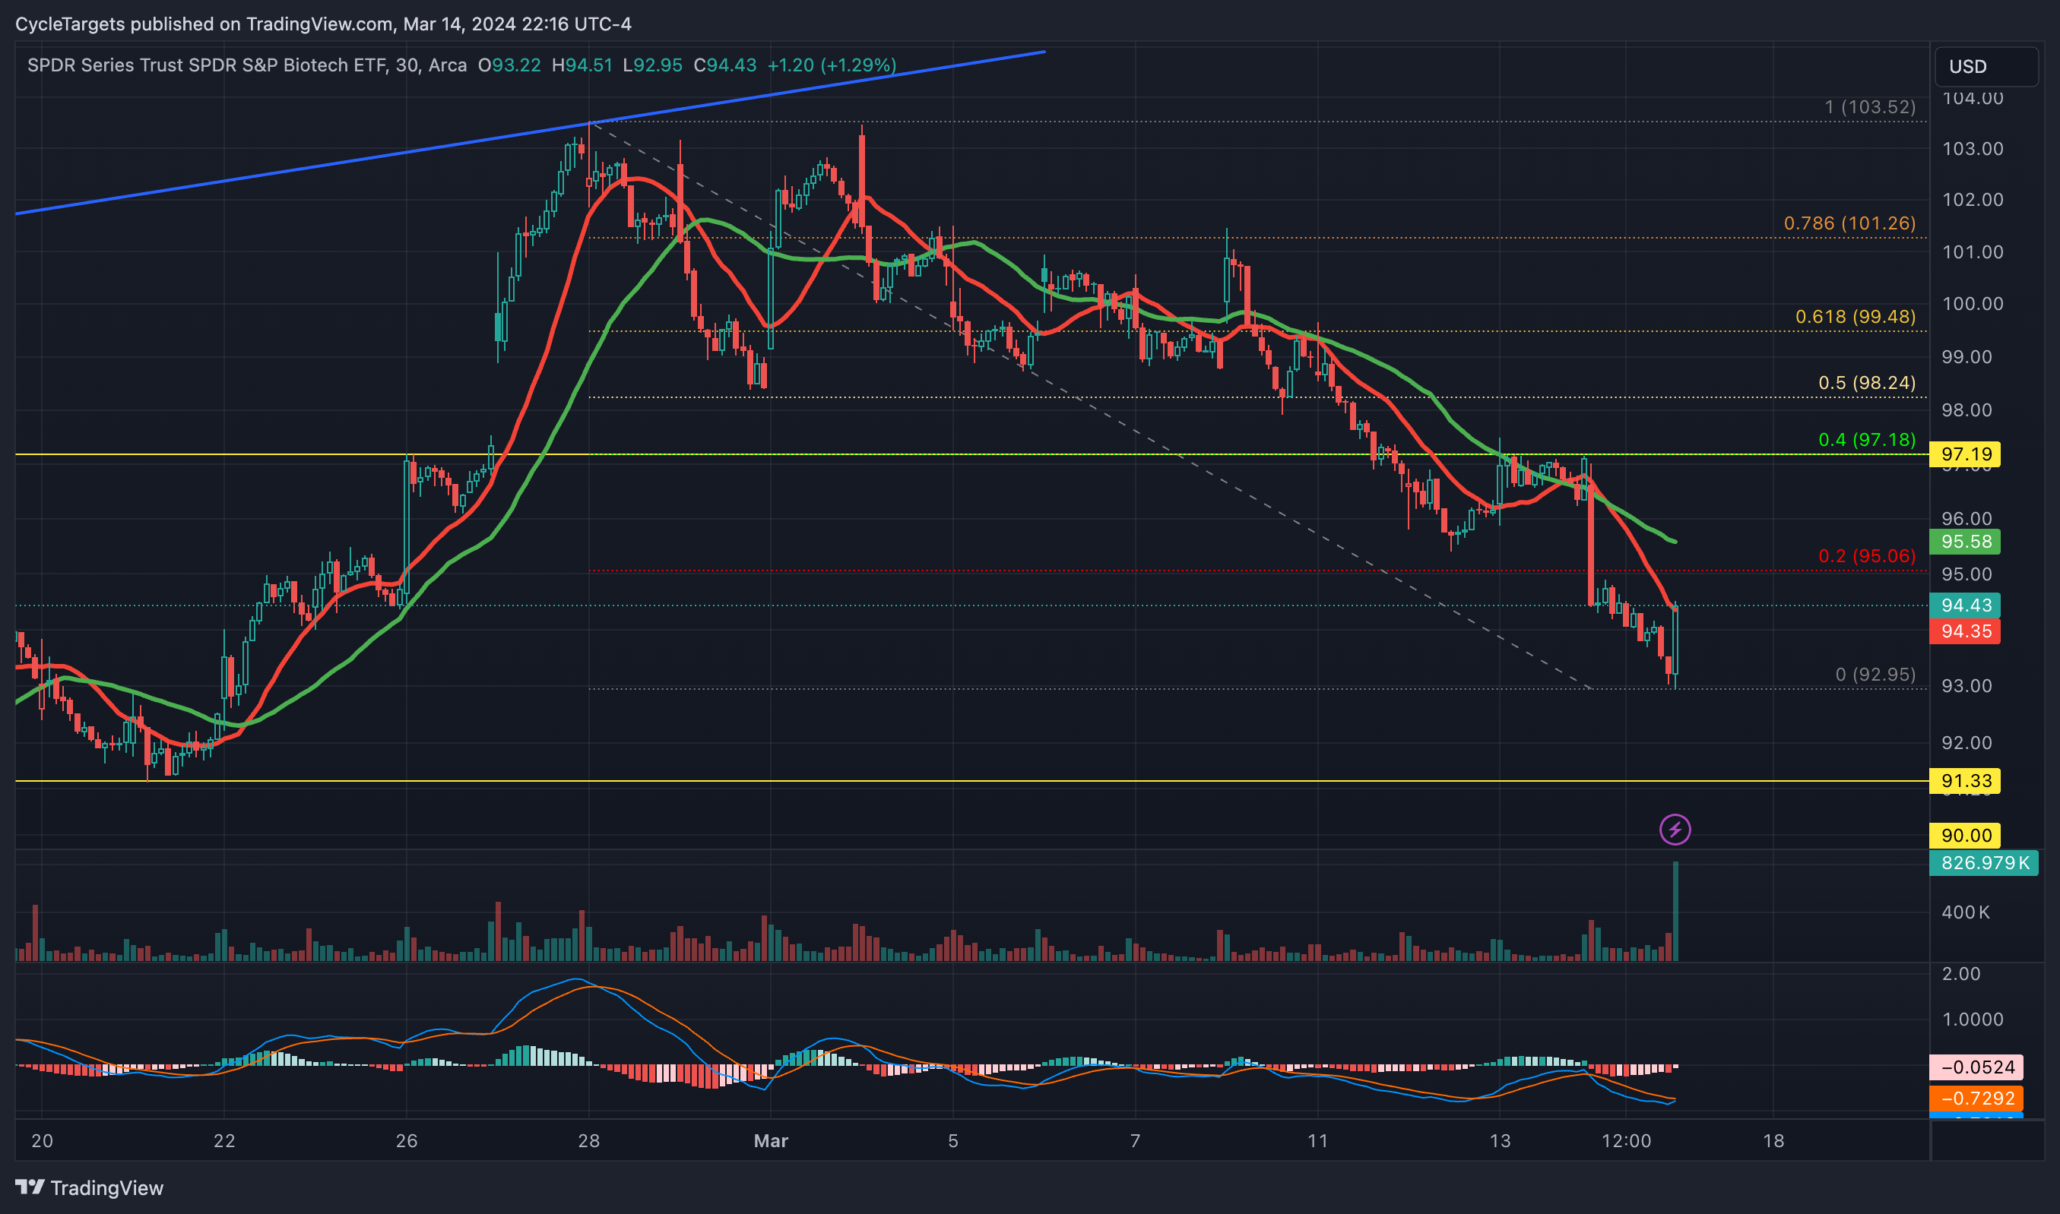2060x1214 pixels.
Task: Click the SPDR S&P Biotech ETF chart title
Action: coord(247,65)
